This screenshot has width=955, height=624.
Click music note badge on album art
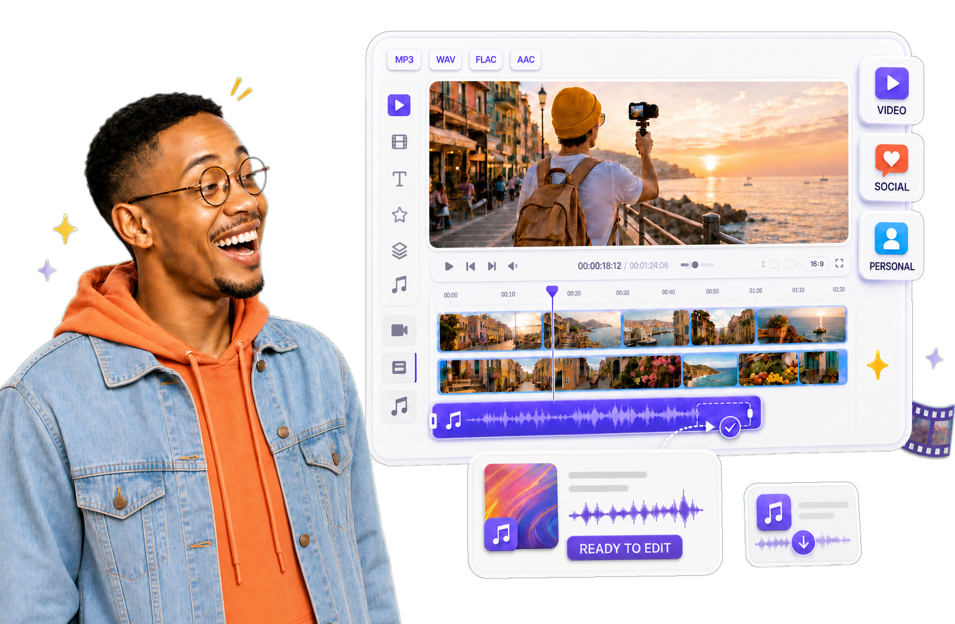point(501,534)
